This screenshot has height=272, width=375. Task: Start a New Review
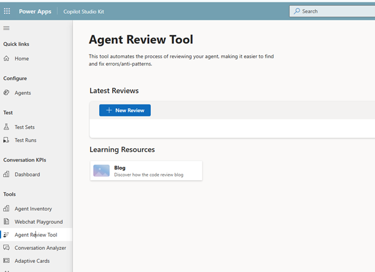click(125, 110)
